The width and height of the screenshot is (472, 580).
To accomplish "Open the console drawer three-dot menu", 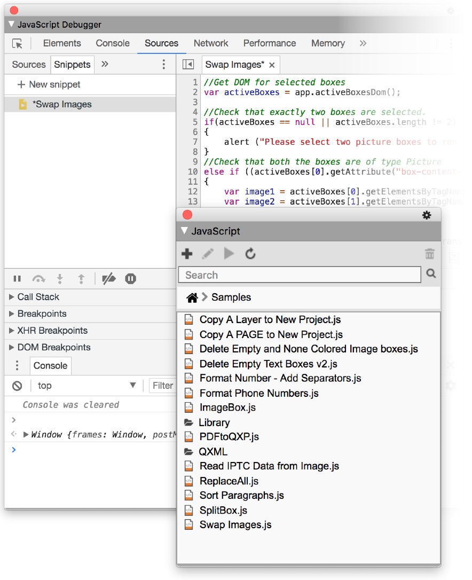I will (17, 365).
